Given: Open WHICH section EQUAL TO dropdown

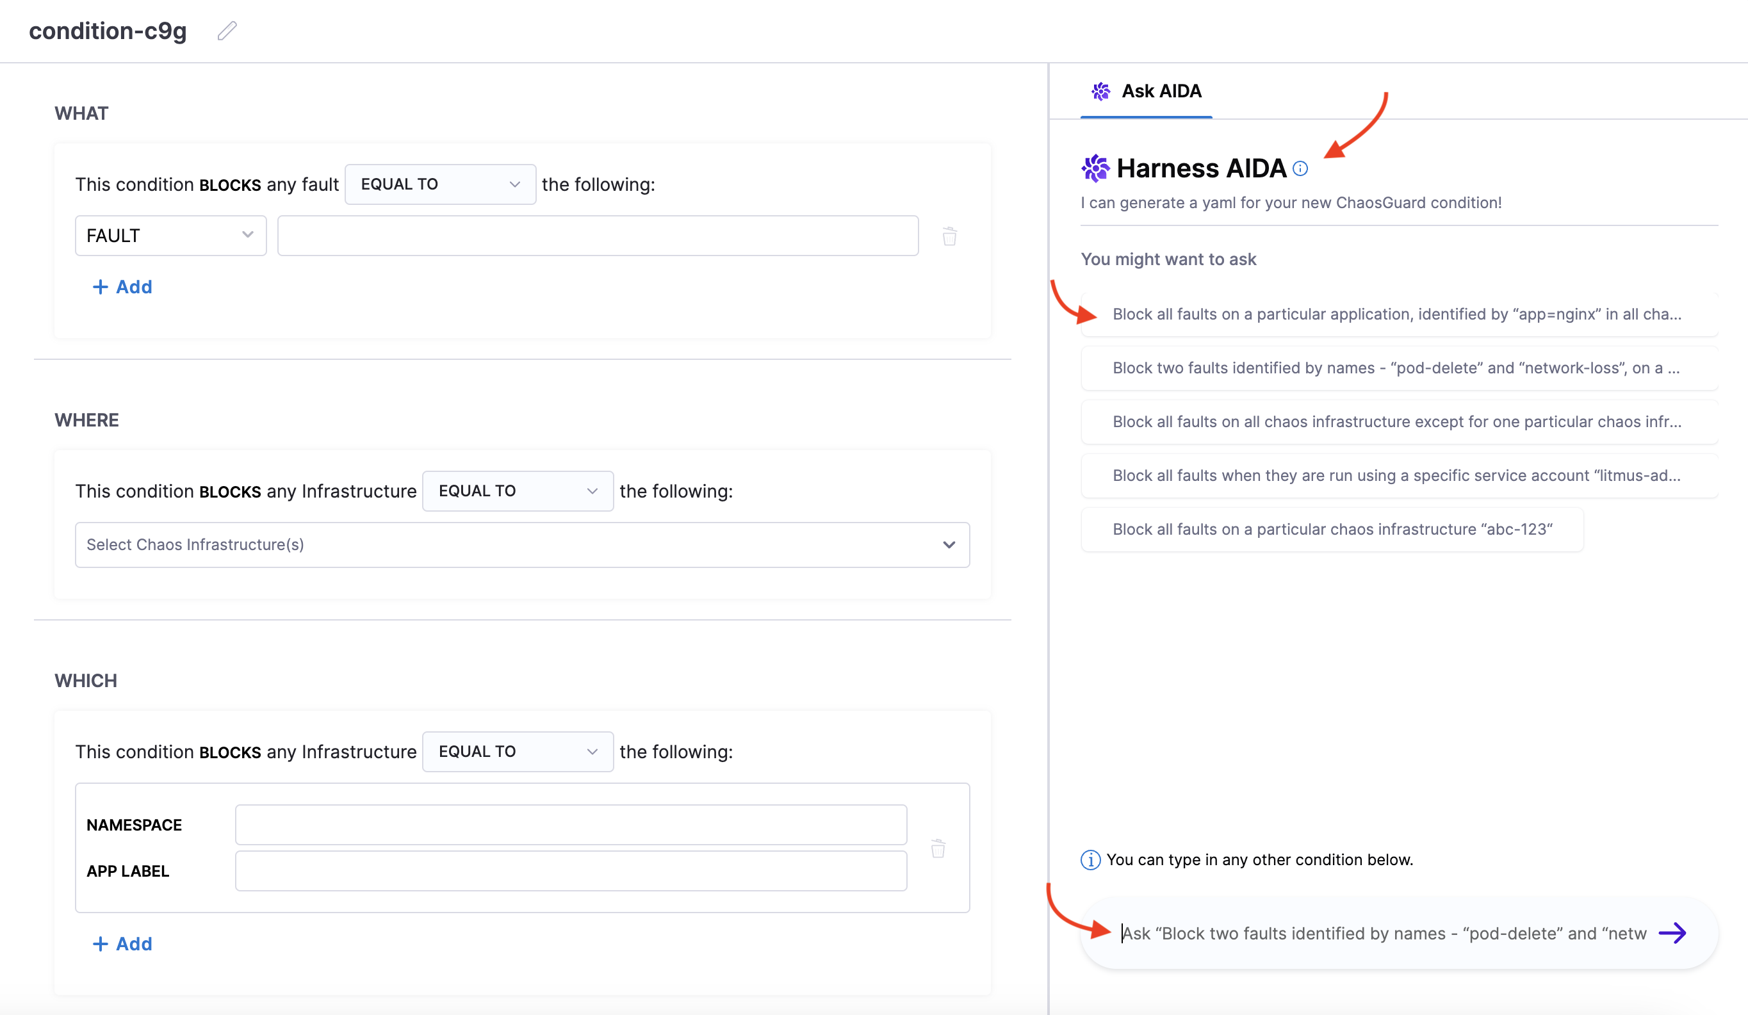Looking at the screenshot, I should click(518, 752).
